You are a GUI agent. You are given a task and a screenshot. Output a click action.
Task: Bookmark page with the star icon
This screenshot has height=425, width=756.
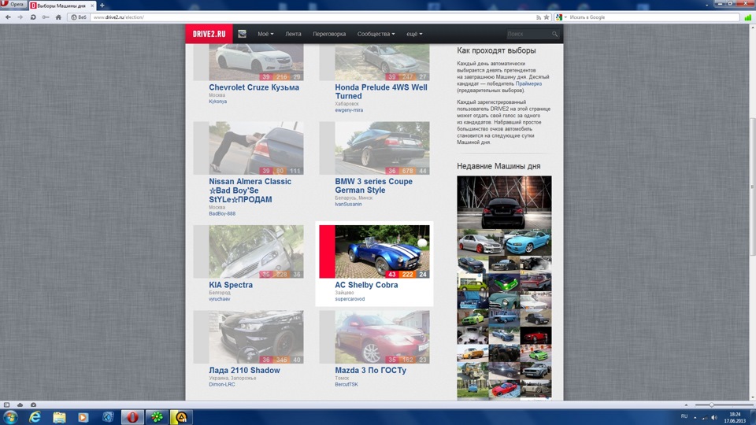[547, 17]
